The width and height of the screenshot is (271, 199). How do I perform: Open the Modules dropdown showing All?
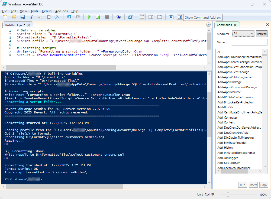243,34
